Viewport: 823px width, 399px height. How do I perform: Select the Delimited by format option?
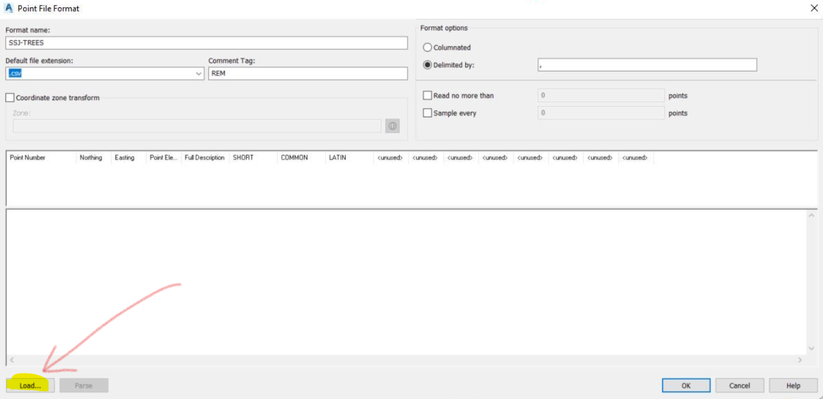click(x=428, y=64)
